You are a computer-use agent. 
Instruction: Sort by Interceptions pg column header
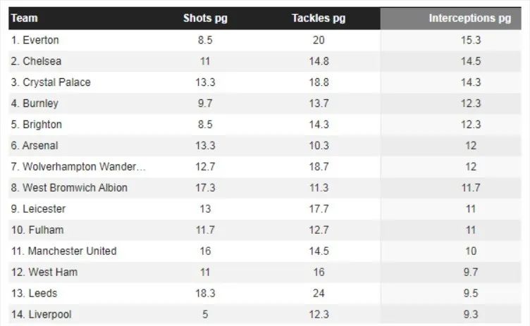[x=469, y=18]
